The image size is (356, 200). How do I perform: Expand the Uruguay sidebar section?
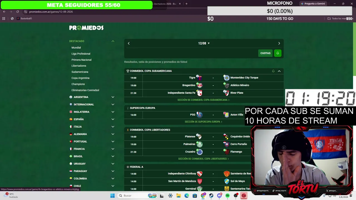113,164
